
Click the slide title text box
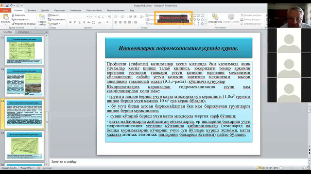[x=178, y=48]
